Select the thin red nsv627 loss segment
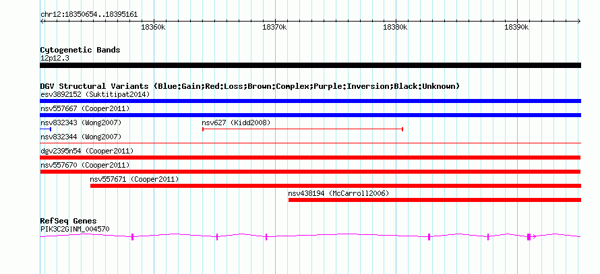600x274 pixels. (303, 129)
